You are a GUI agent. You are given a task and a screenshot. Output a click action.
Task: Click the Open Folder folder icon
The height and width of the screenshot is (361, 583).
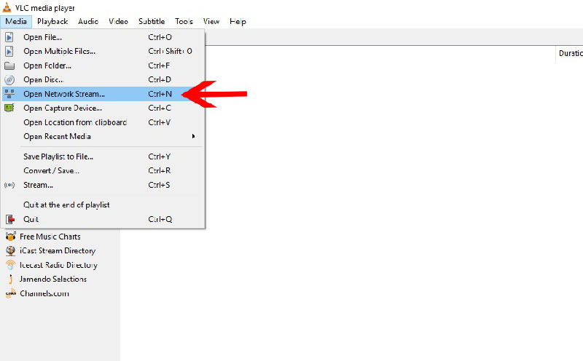click(9, 66)
